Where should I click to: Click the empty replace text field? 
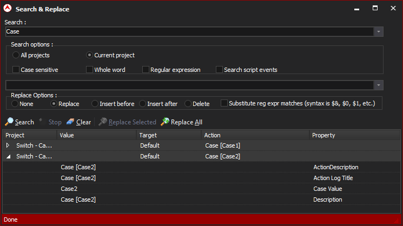[x=189, y=85]
